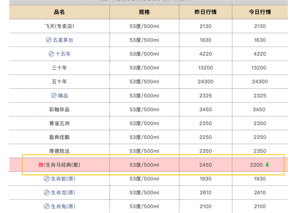Click the link icon next to 生肖兔(原)
This screenshot has width=302, height=213.
47,207
